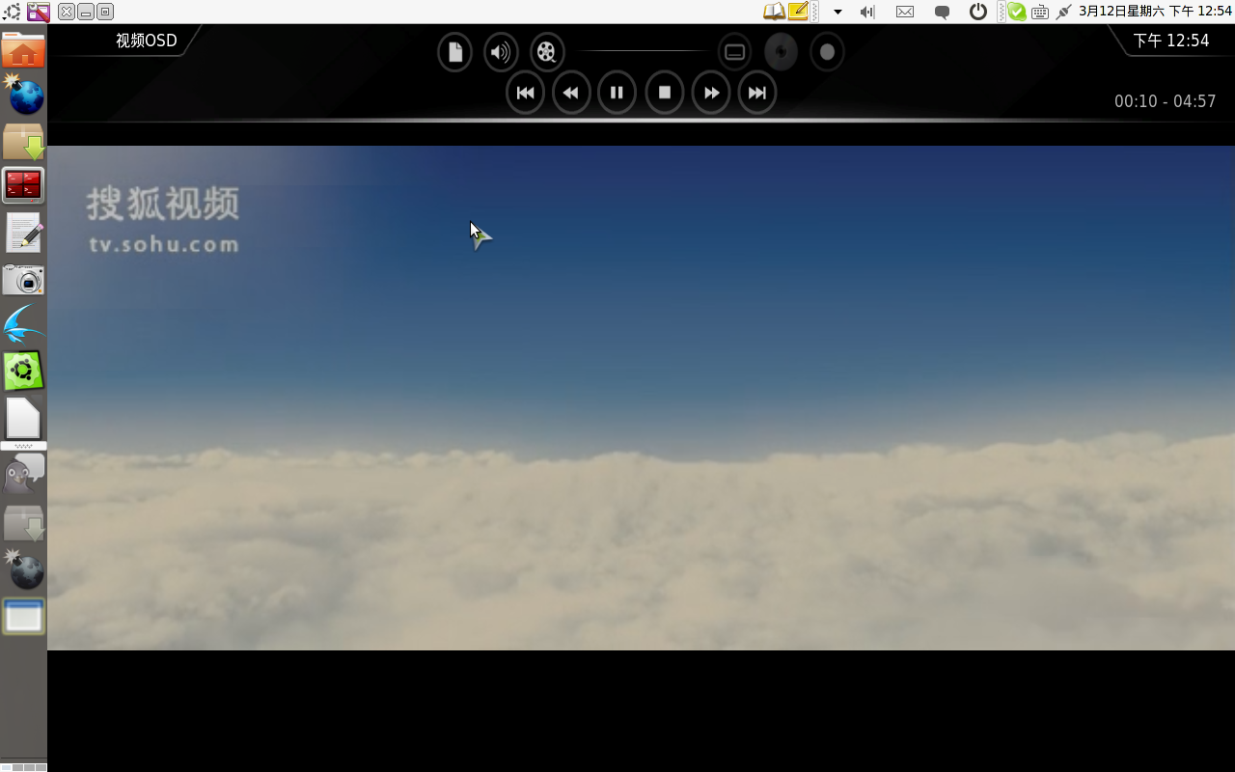Screen dimensions: 1235x772
Task: Click the 视频OSD title tab
Action: (x=147, y=41)
